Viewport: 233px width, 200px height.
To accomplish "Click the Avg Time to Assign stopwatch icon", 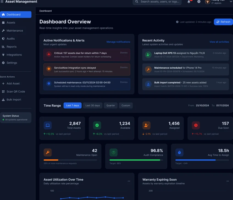I will (x=179, y=152).
